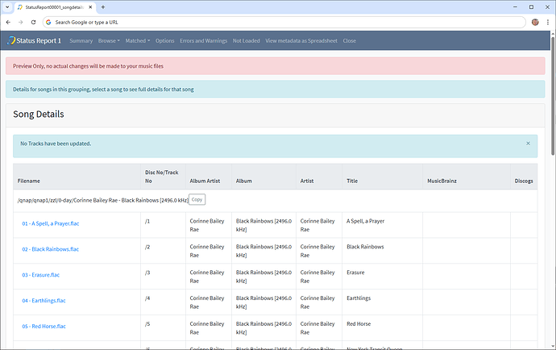Close the StatusReport00001 browser tab
The image size is (556, 350).
90,6
